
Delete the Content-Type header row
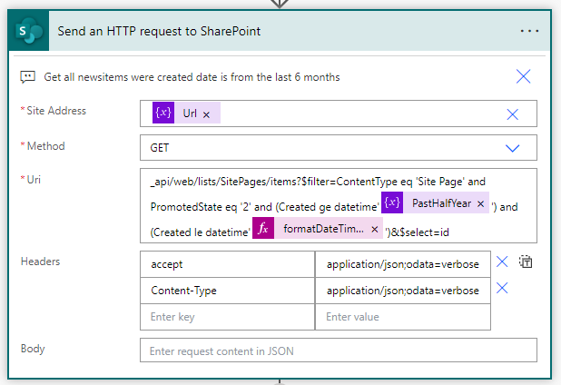click(x=502, y=288)
